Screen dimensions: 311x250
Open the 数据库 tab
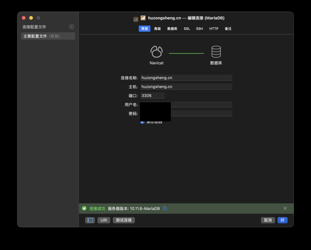tap(172, 29)
